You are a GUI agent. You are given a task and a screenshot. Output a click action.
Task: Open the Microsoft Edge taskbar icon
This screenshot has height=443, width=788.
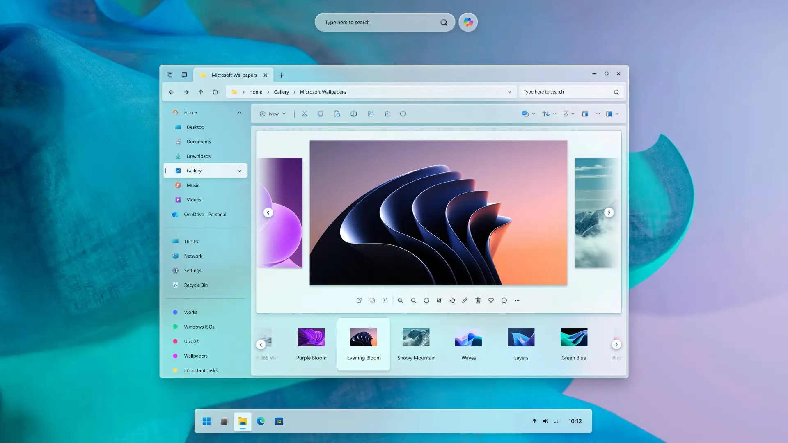261,421
